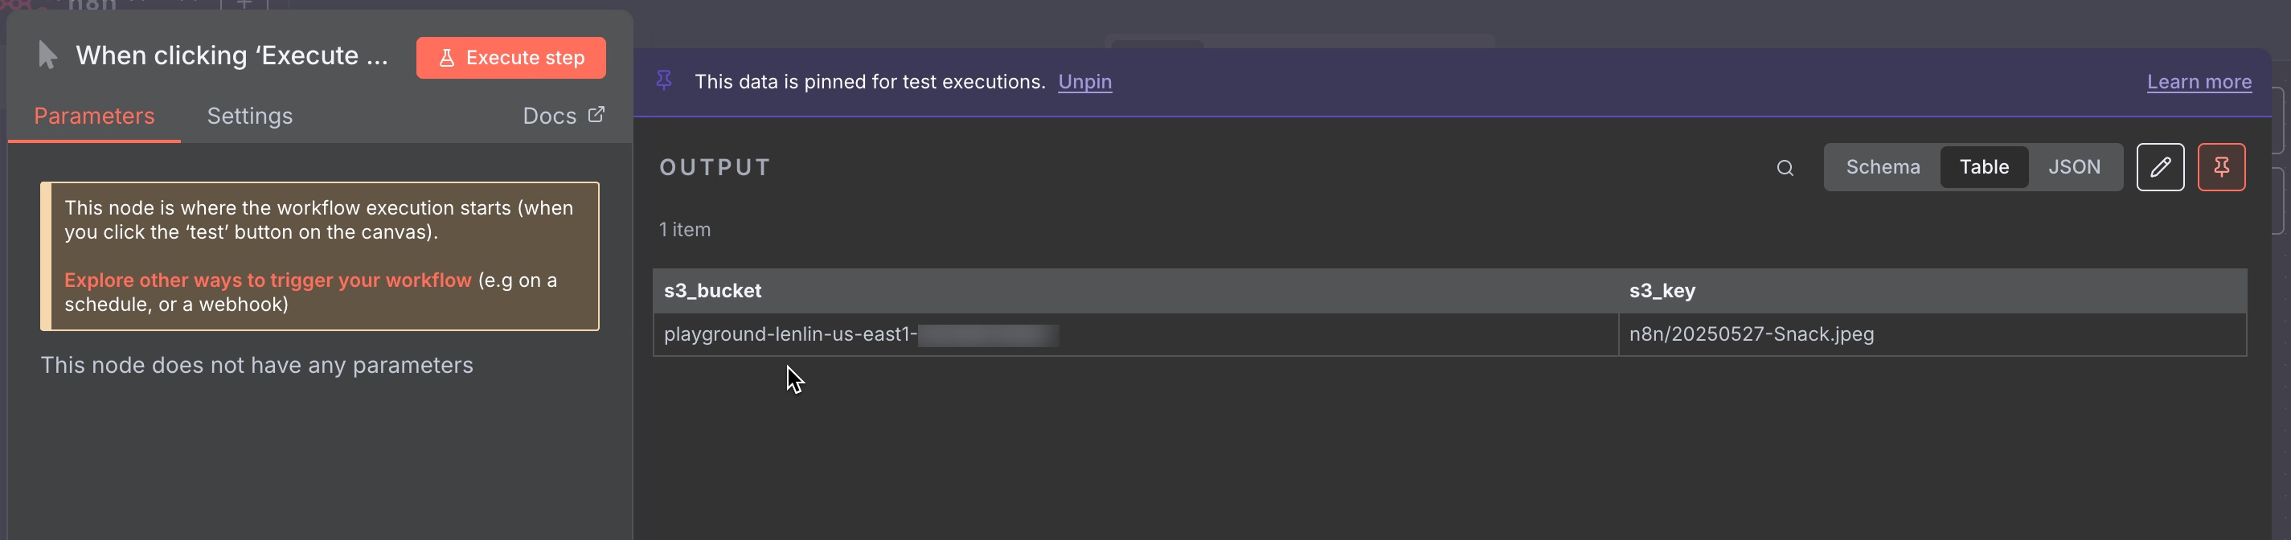Click the s3_key column header
The image size is (2291, 540).
pyautogui.click(x=1662, y=291)
